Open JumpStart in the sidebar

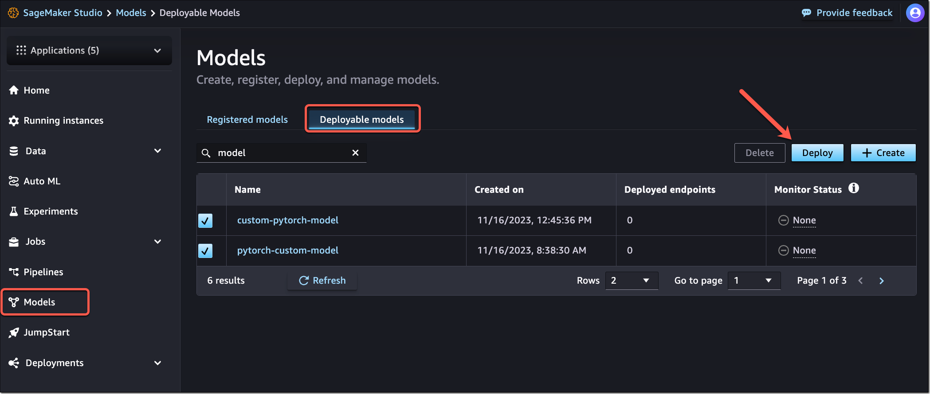[x=47, y=332]
